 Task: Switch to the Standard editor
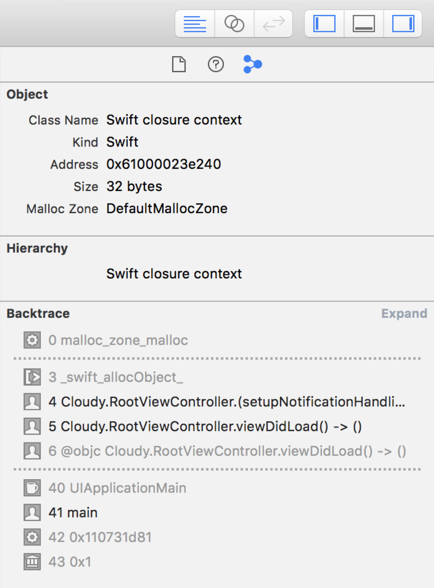click(x=195, y=24)
